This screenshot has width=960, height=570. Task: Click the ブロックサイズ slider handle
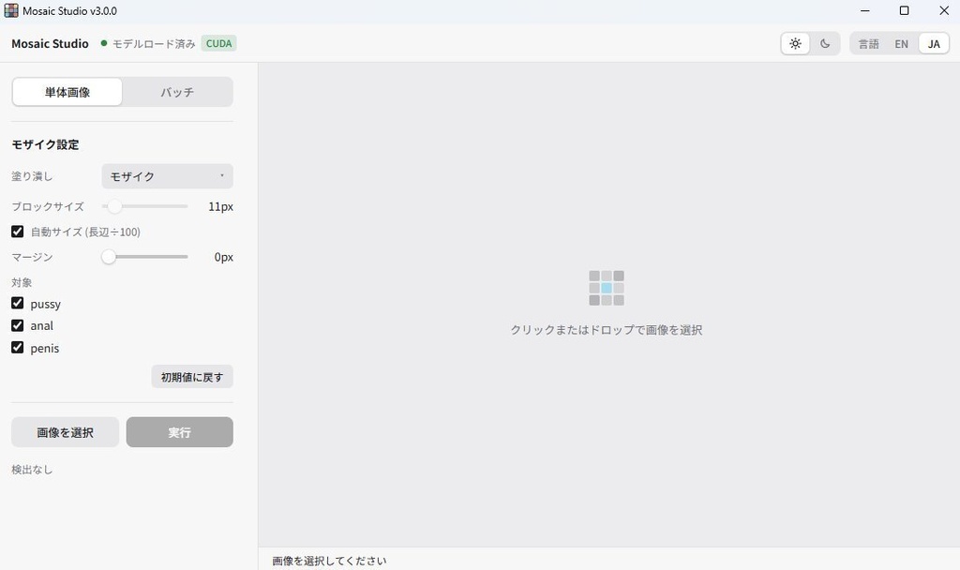click(x=114, y=206)
